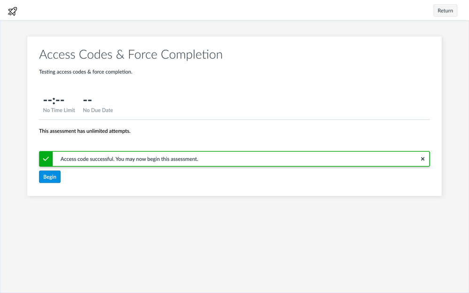The image size is (469, 293).
Task: Click the rocket logo icon
Action: point(13,11)
